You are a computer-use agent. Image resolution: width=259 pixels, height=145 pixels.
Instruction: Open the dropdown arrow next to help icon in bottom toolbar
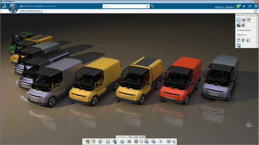164,141
